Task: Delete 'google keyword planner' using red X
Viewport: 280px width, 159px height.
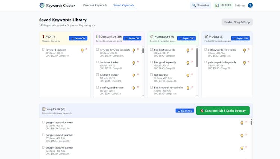Action: click(x=246, y=122)
